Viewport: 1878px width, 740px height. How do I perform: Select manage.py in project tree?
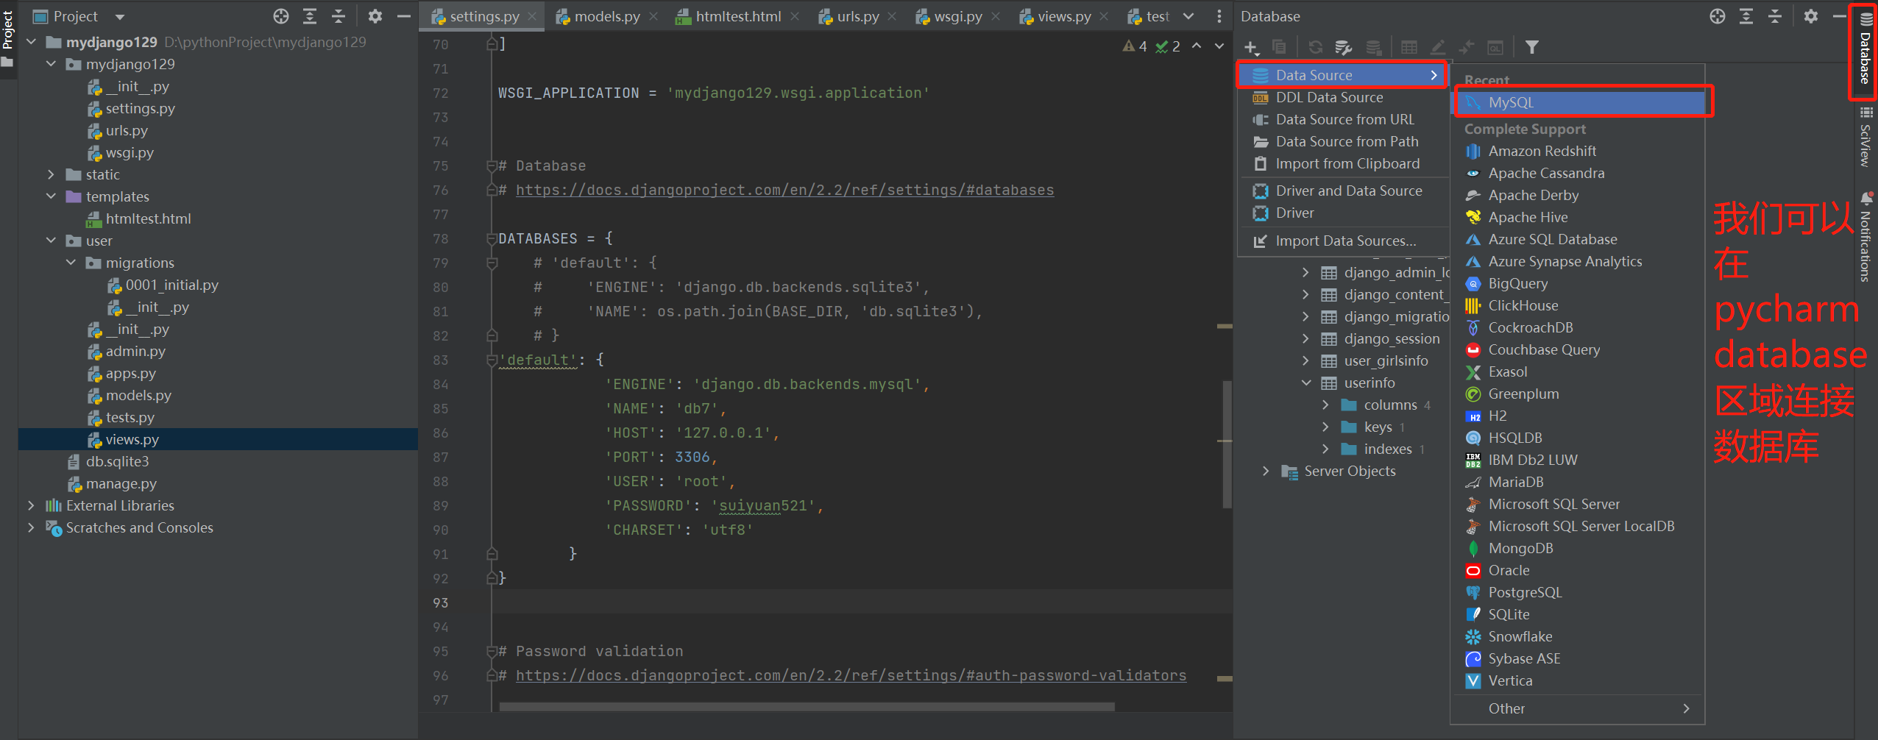coord(121,483)
